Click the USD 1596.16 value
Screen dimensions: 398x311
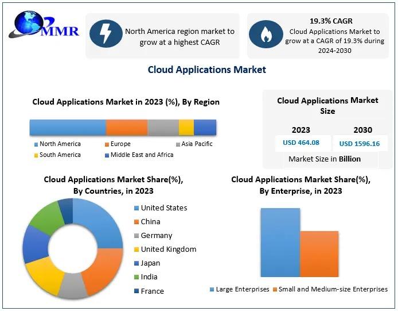360,144
